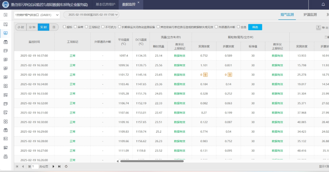Open the 1焚烧炉烟气排放口 (DA001) dropdown
This screenshot has width=329, height=172.
(37, 15)
